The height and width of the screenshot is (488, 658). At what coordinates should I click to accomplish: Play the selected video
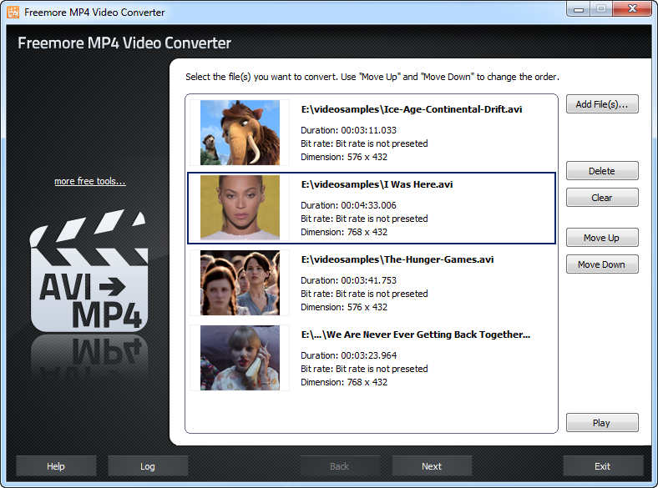click(601, 423)
